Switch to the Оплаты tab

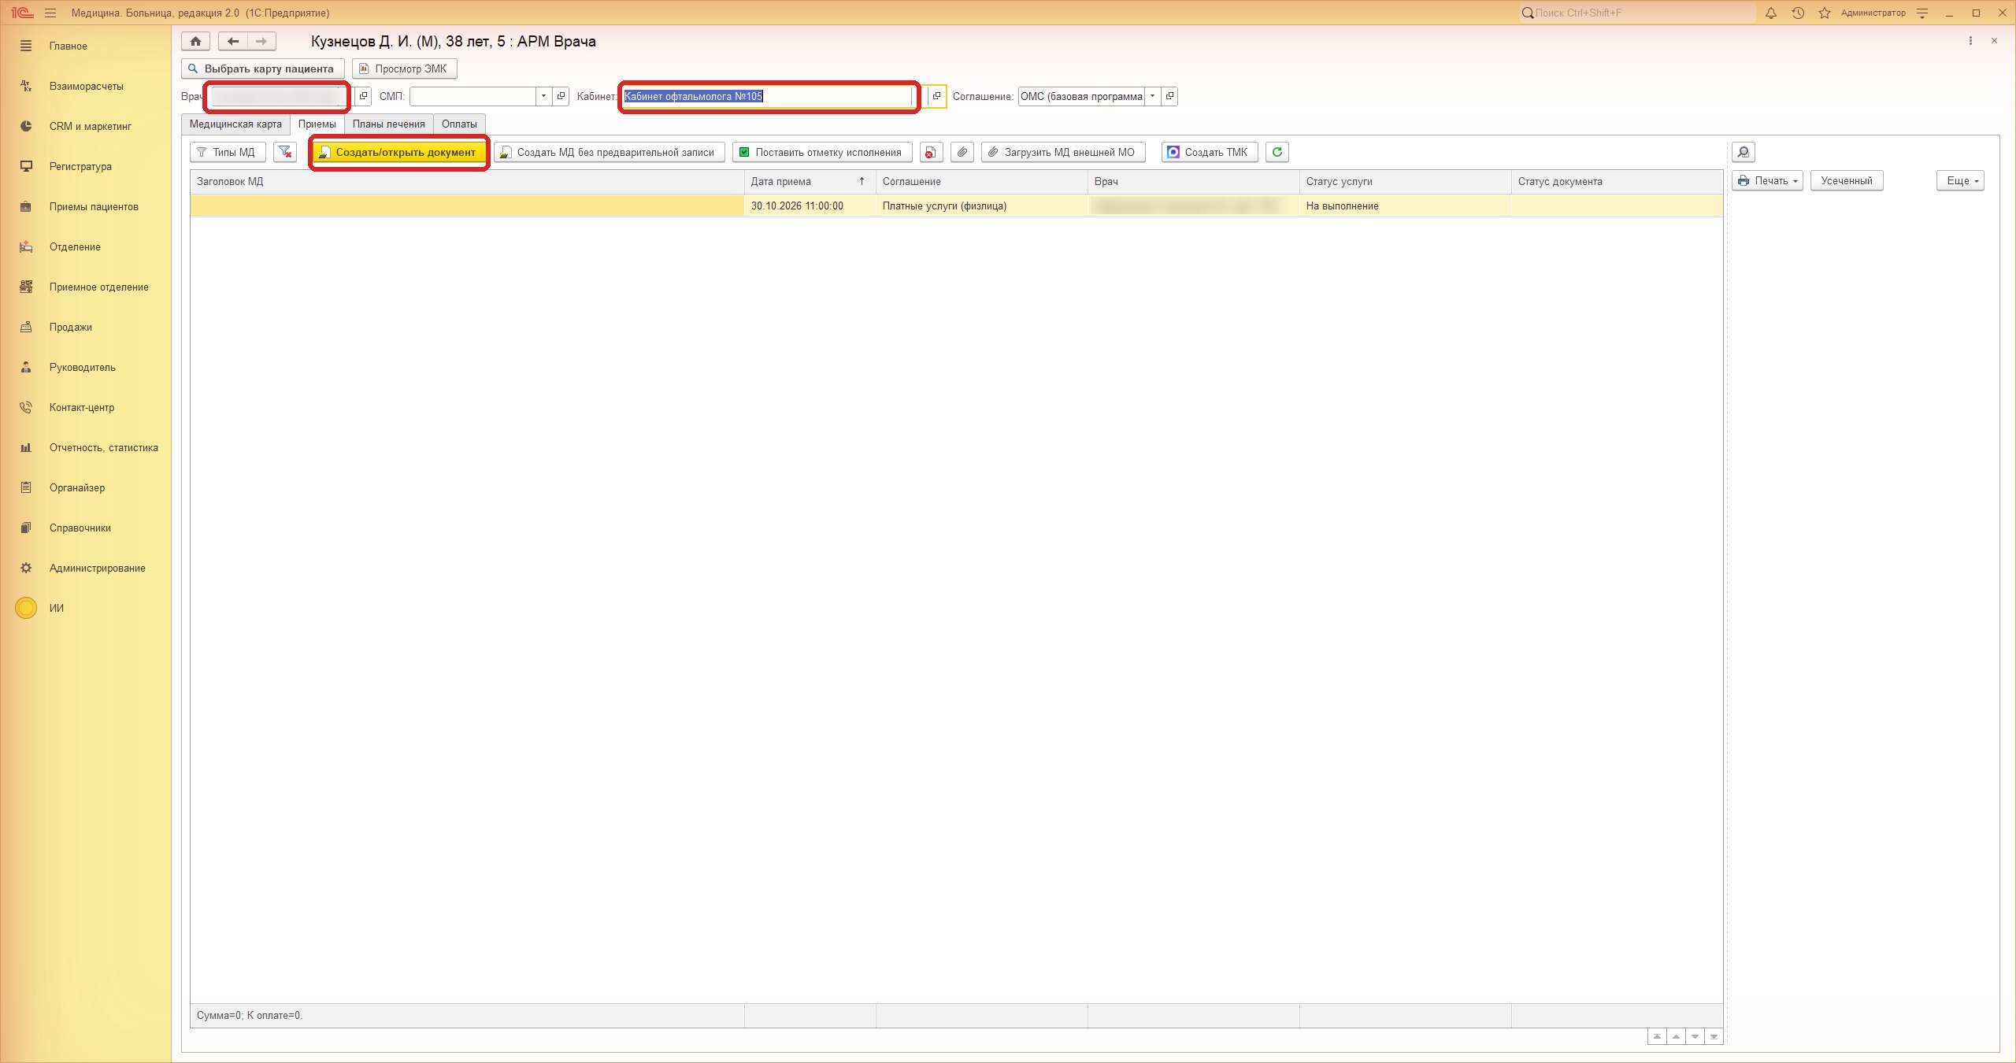459,124
